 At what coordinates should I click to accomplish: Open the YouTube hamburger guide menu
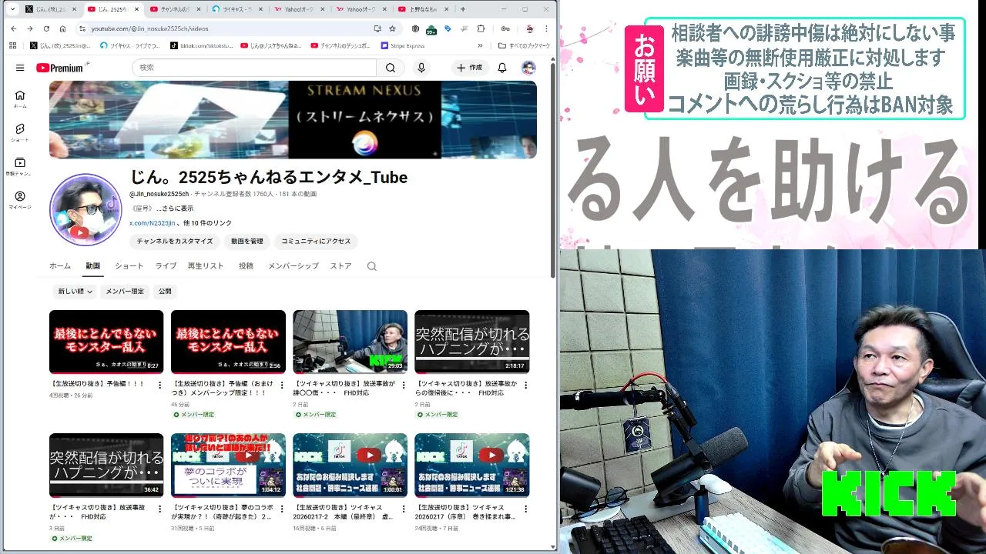coord(20,68)
